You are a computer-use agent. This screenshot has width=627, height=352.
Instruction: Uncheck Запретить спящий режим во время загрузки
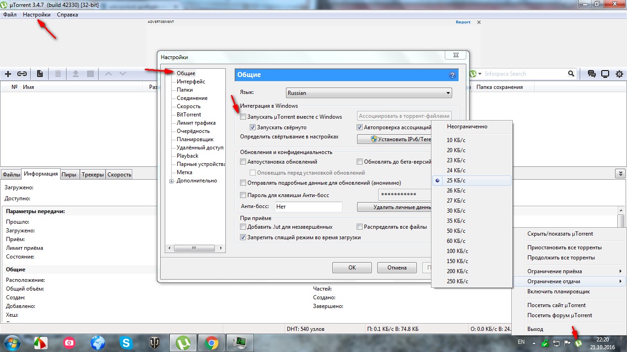coord(243,237)
